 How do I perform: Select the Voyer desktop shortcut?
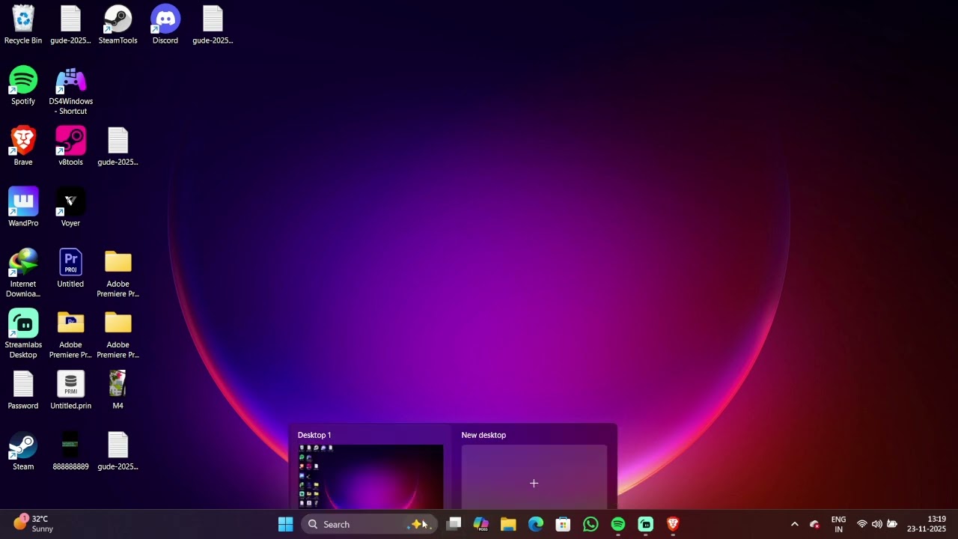pyautogui.click(x=70, y=207)
